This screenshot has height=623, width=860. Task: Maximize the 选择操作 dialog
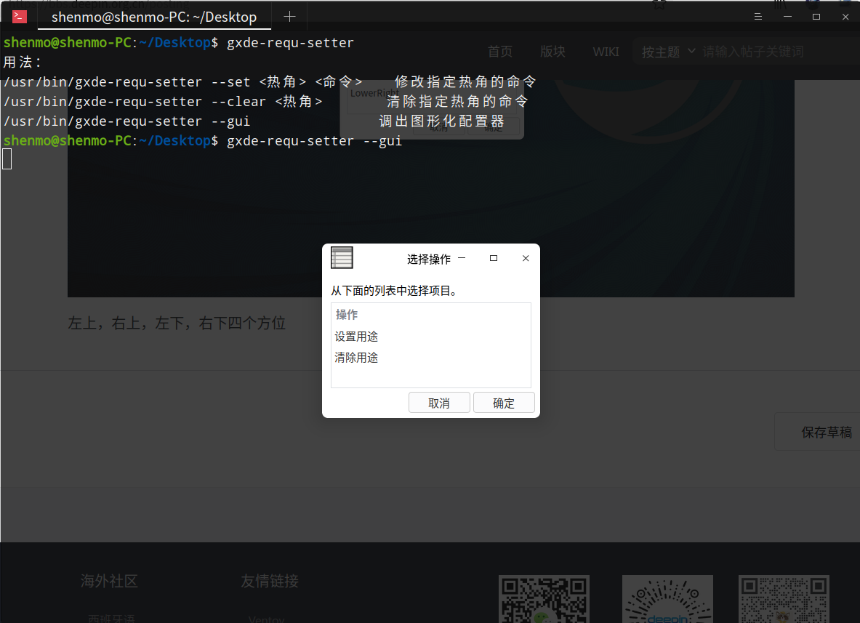[x=494, y=258]
